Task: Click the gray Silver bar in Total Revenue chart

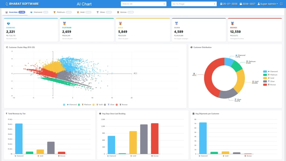Action: (x=51, y=148)
